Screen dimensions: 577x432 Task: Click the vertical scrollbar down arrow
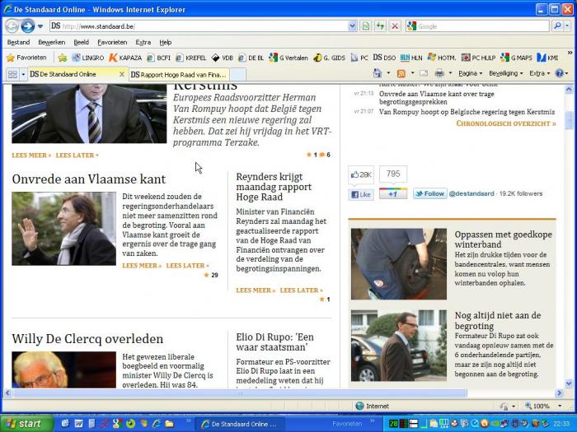click(569, 384)
